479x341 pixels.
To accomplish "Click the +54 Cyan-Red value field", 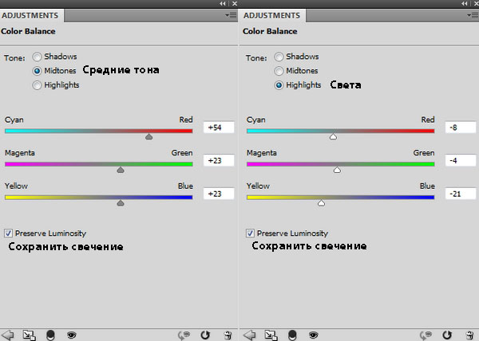I will pos(219,127).
